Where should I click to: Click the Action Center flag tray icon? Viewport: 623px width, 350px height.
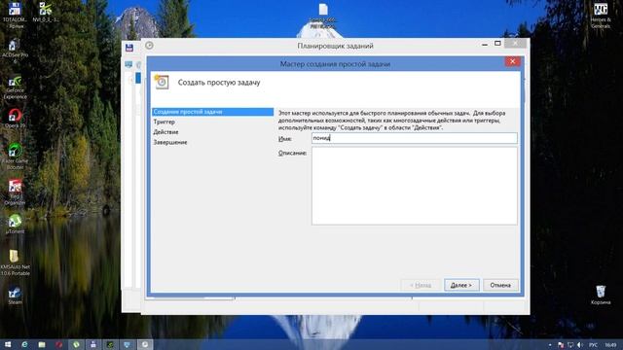point(561,345)
